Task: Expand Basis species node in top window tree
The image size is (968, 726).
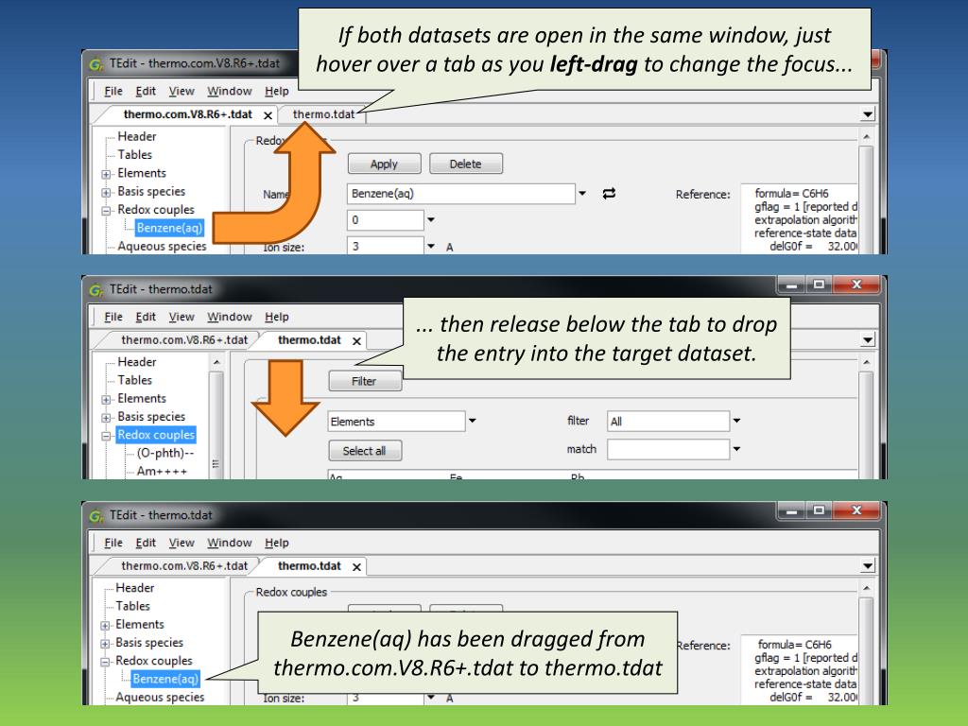Action: (106, 193)
